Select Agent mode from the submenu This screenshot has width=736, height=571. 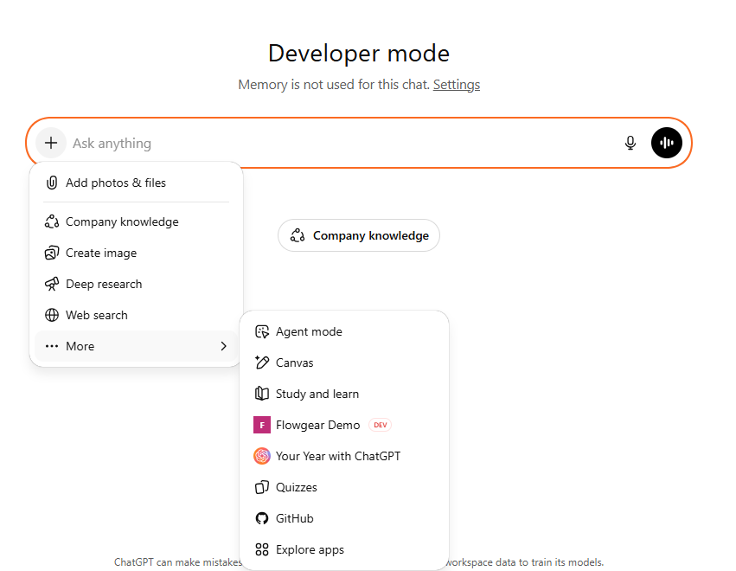coord(309,331)
